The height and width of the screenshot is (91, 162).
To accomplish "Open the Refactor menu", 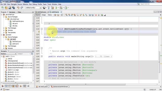I will click(x=26, y=4).
